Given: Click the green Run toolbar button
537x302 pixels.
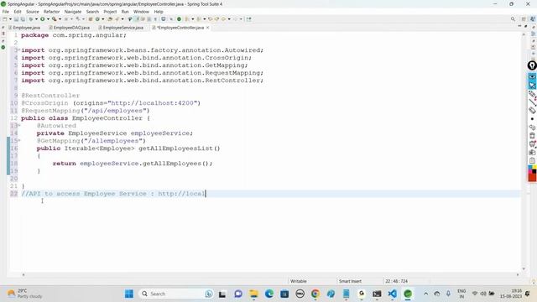Looking at the screenshot, I should (x=42, y=19).
